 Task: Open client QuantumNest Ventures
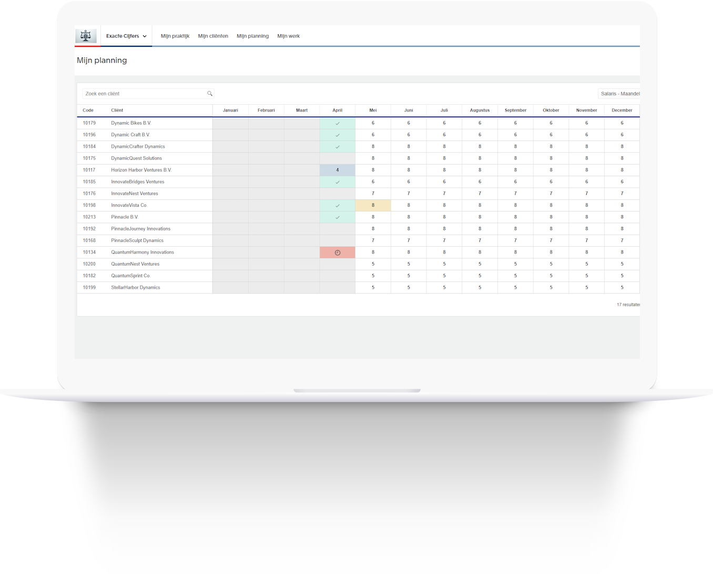[x=135, y=264]
